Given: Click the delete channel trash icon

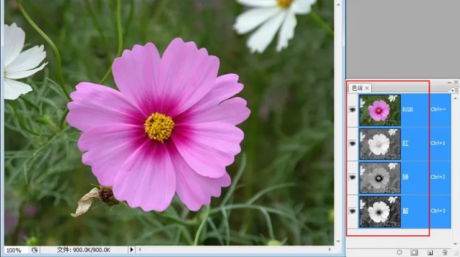Looking at the screenshot, I should click(x=444, y=253).
